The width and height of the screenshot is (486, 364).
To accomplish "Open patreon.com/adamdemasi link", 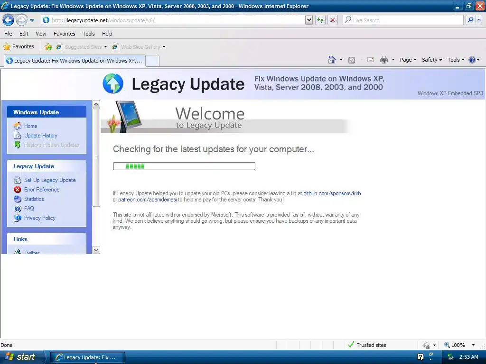I will point(148,200).
